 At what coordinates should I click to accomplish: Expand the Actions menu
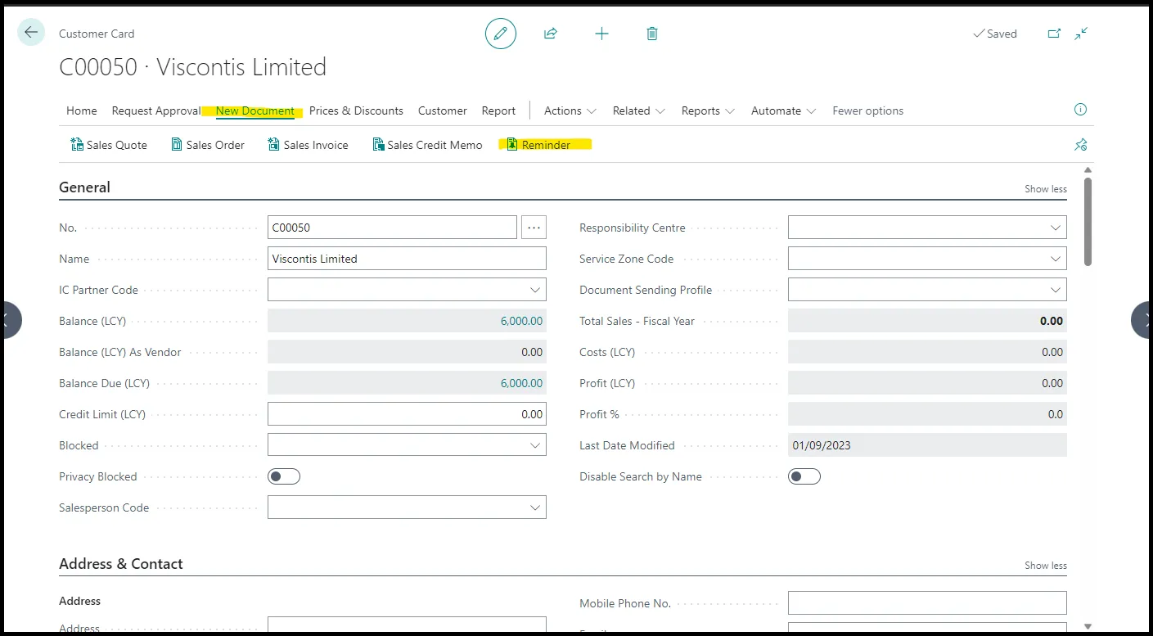[570, 111]
